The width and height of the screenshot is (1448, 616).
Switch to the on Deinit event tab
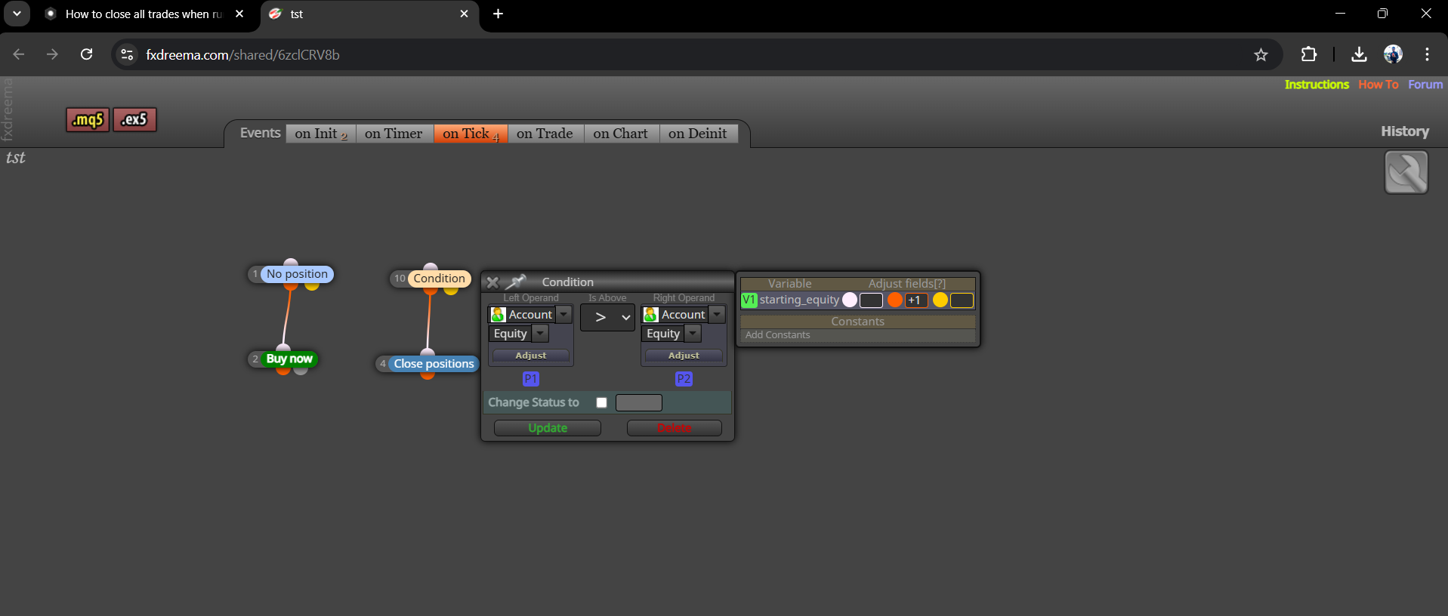[x=698, y=134]
